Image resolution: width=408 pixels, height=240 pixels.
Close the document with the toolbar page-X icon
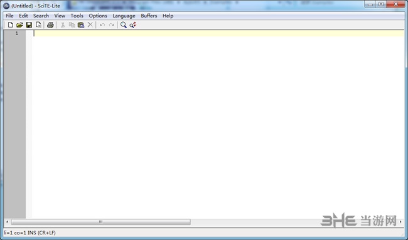point(38,25)
